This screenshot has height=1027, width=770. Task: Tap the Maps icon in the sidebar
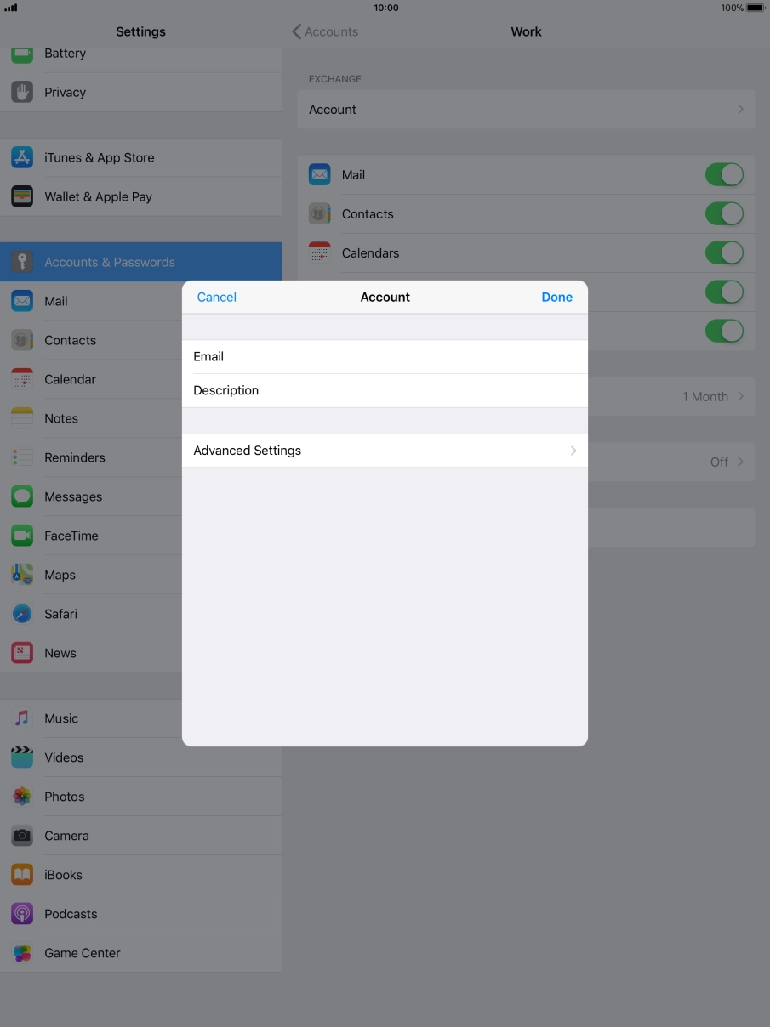[21, 574]
